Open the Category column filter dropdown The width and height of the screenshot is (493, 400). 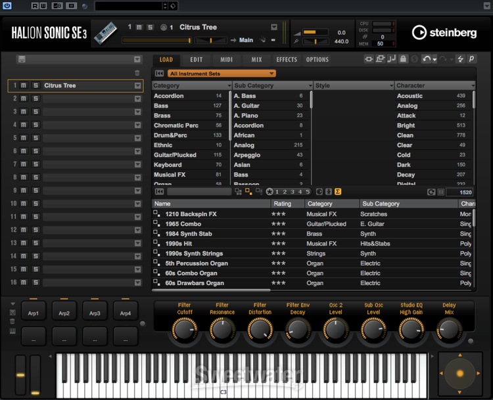228,86
